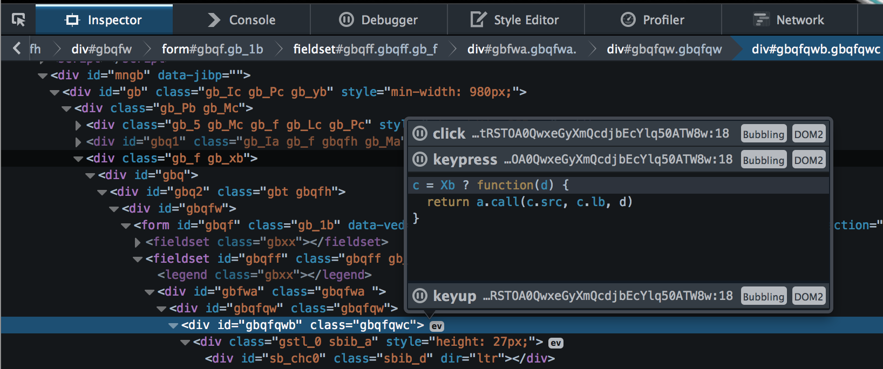Click the Bubbling badge on the keyup event

click(764, 296)
